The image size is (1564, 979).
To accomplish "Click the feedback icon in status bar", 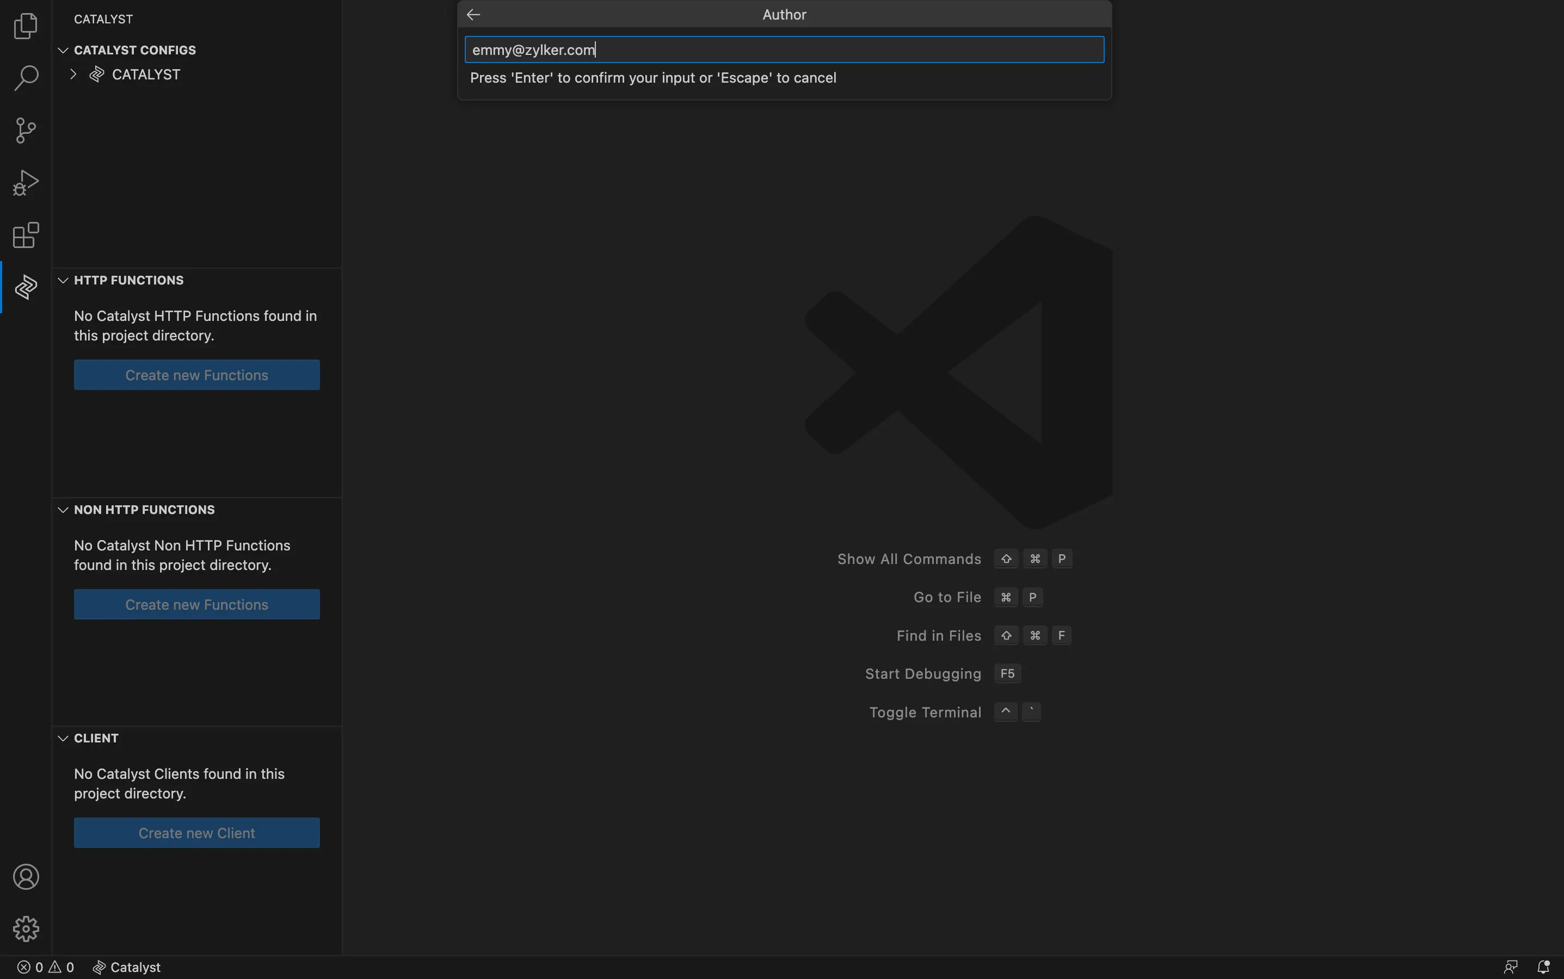I will point(1511,966).
